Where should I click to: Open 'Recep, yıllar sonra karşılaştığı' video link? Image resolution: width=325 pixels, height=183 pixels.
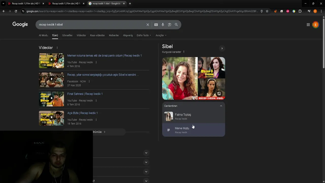103,75
